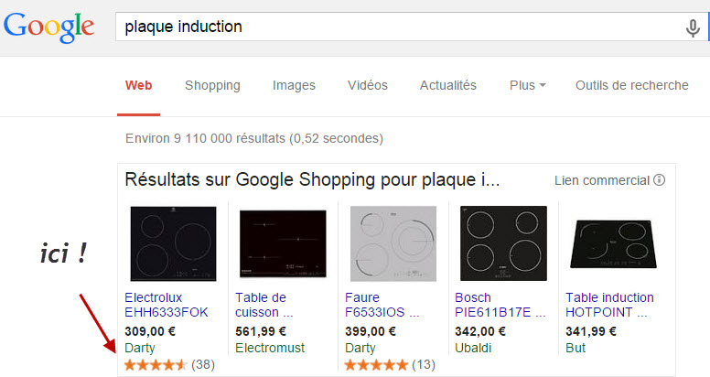Switch to the Shopping tab

pos(212,85)
